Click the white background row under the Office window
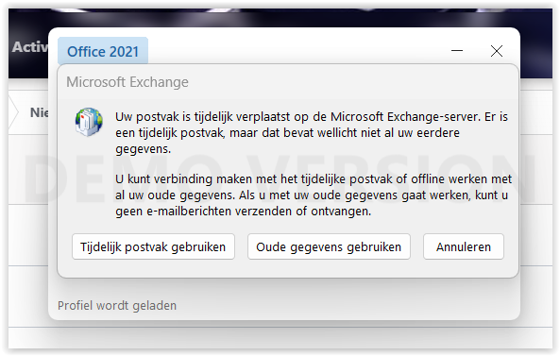 [280, 337]
